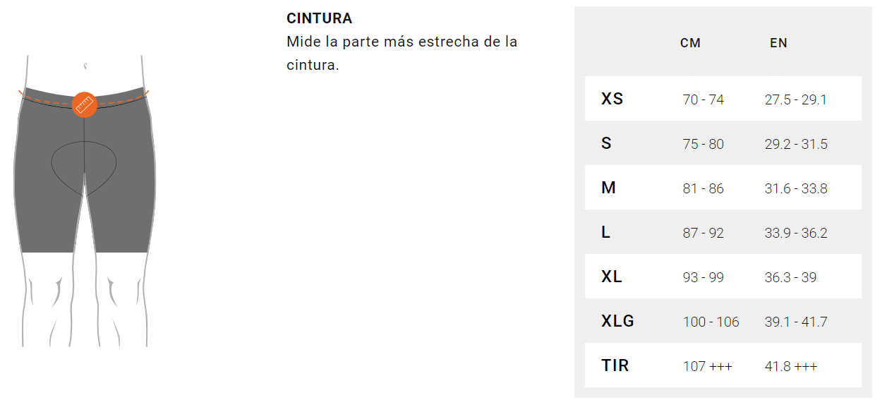This screenshot has width=875, height=400.
Task: Click the XS size row label
Action: [612, 99]
